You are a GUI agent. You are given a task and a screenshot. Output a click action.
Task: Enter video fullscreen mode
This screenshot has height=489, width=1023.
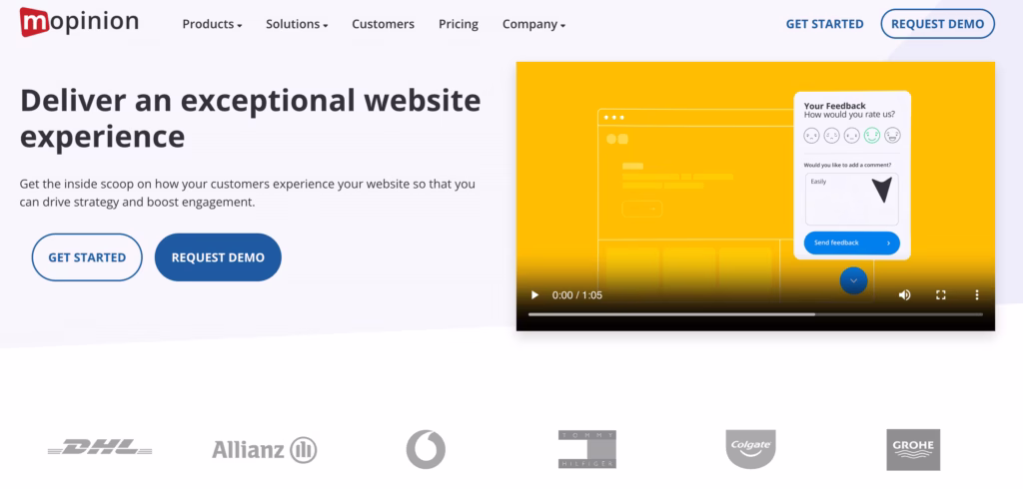coord(941,295)
